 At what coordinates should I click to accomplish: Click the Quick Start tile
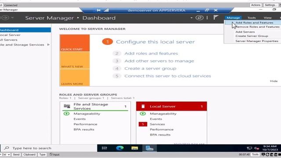point(75,43)
